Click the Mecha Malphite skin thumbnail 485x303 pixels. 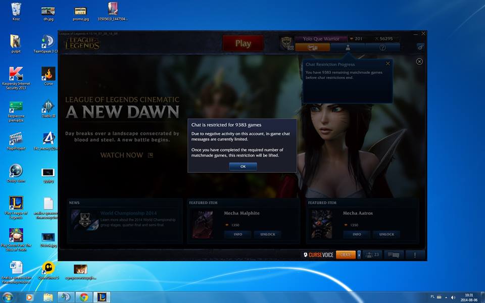[203, 224]
